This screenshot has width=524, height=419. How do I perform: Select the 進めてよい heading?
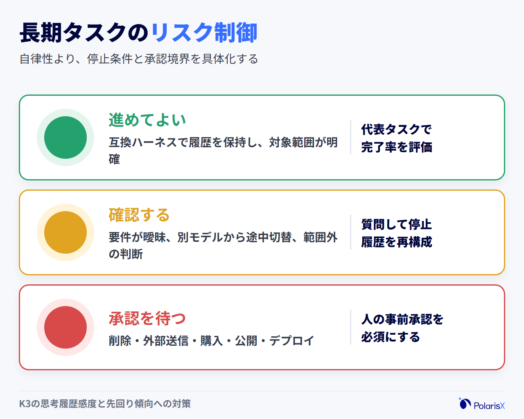pos(147,120)
